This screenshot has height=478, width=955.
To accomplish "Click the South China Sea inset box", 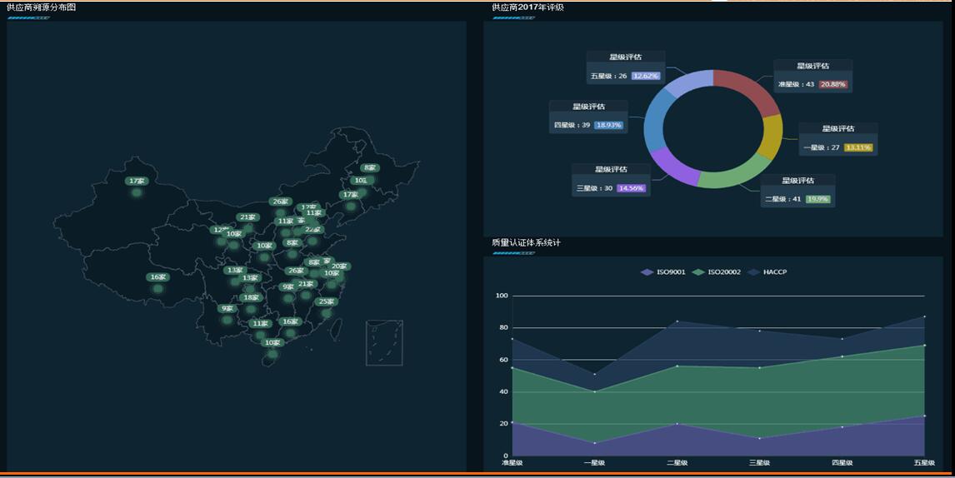I will tap(384, 342).
